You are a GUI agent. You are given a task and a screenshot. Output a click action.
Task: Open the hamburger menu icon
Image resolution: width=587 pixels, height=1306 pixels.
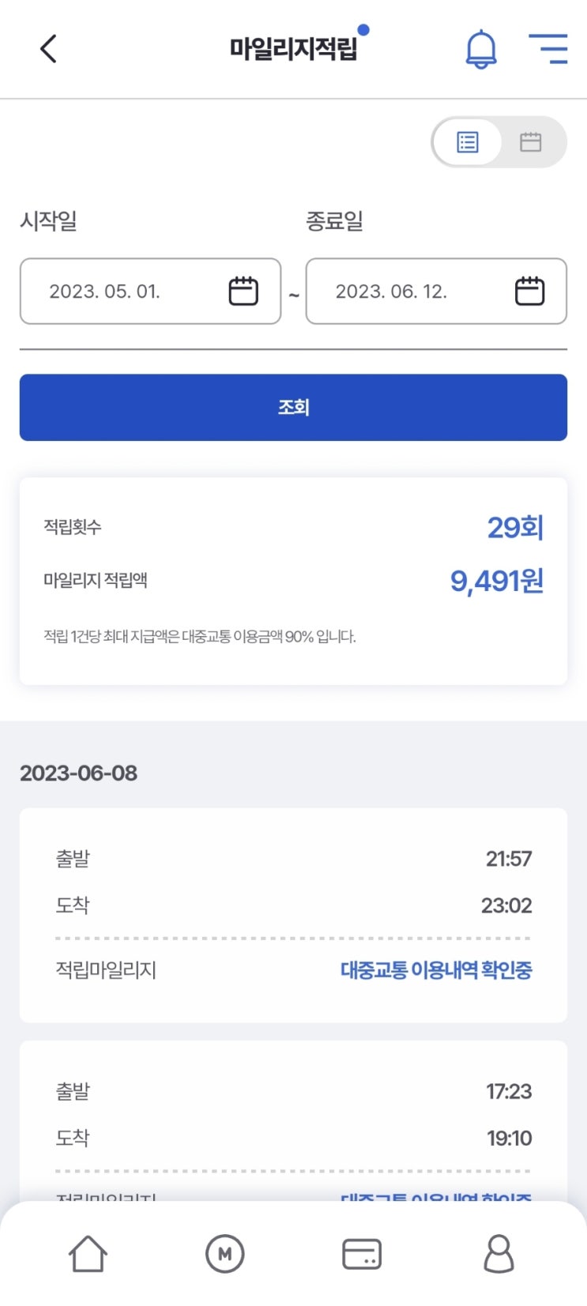coord(547,49)
